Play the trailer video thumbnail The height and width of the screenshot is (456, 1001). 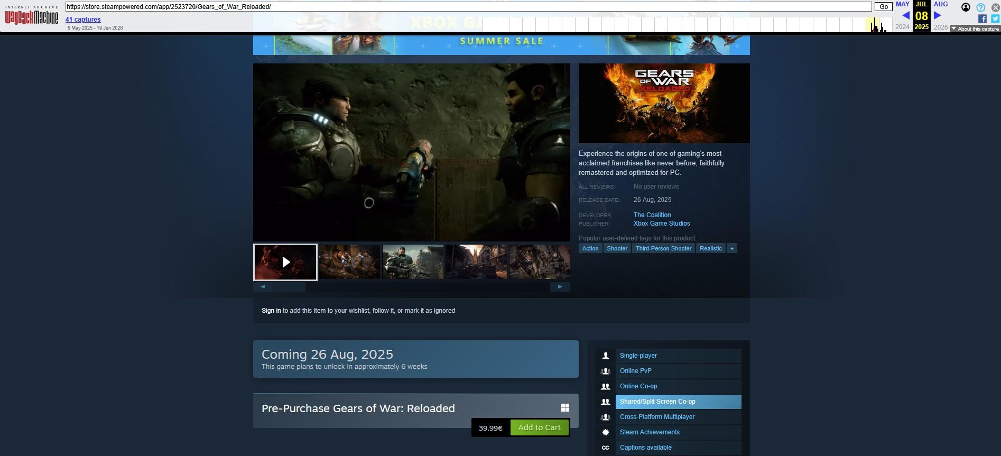click(285, 262)
